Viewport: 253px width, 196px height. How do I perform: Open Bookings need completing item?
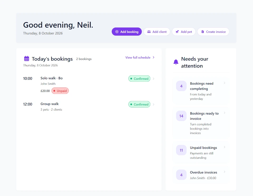[x=201, y=91]
